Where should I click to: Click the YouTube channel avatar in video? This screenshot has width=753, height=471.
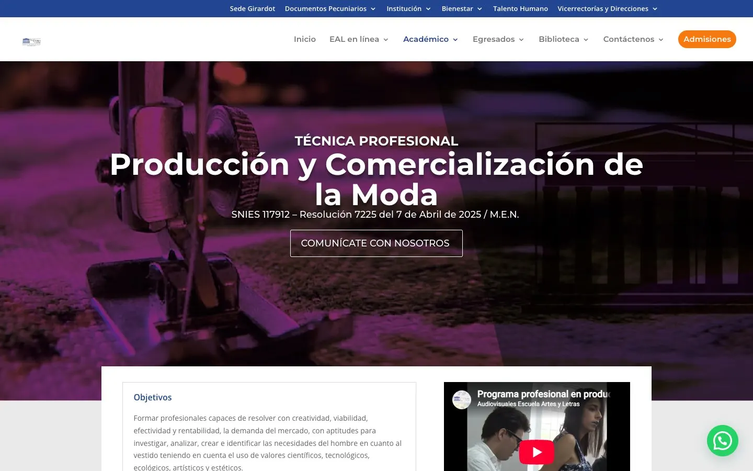[x=462, y=400]
